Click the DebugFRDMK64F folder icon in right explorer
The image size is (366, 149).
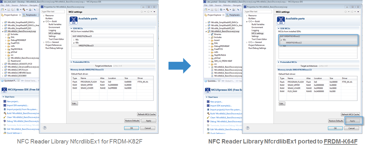212,46
